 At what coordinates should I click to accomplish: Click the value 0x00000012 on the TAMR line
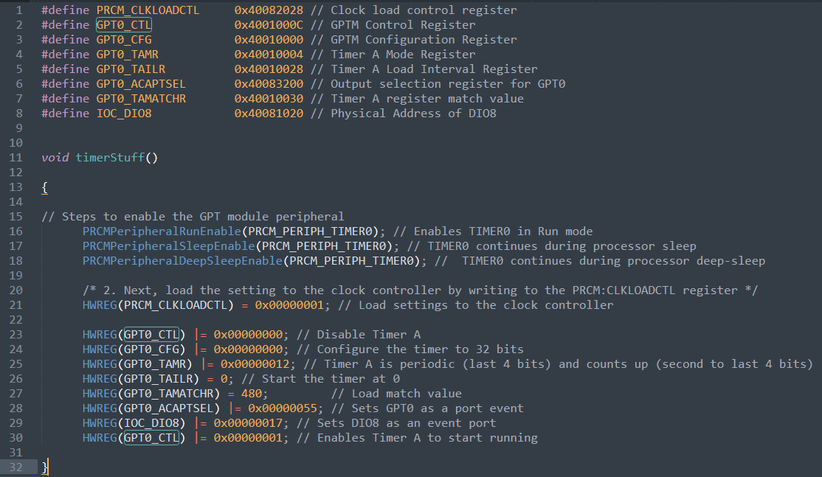click(255, 364)
